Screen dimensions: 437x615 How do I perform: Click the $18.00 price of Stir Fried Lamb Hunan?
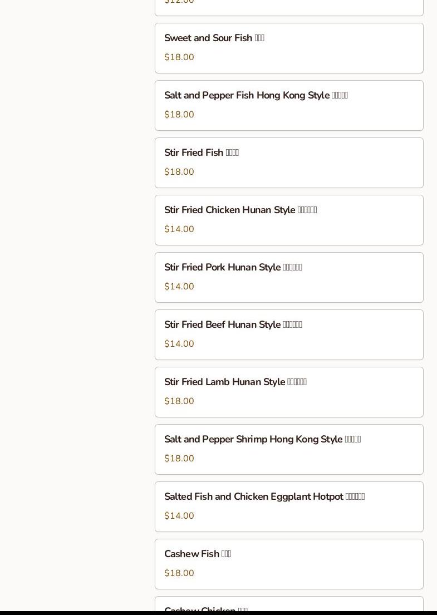point(179,401)
